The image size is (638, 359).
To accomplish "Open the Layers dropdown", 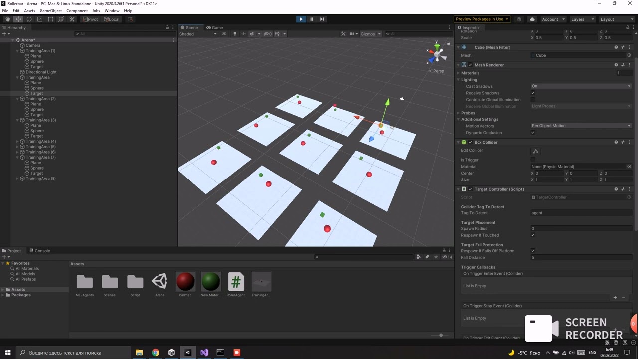I will (x=582, y=19).
